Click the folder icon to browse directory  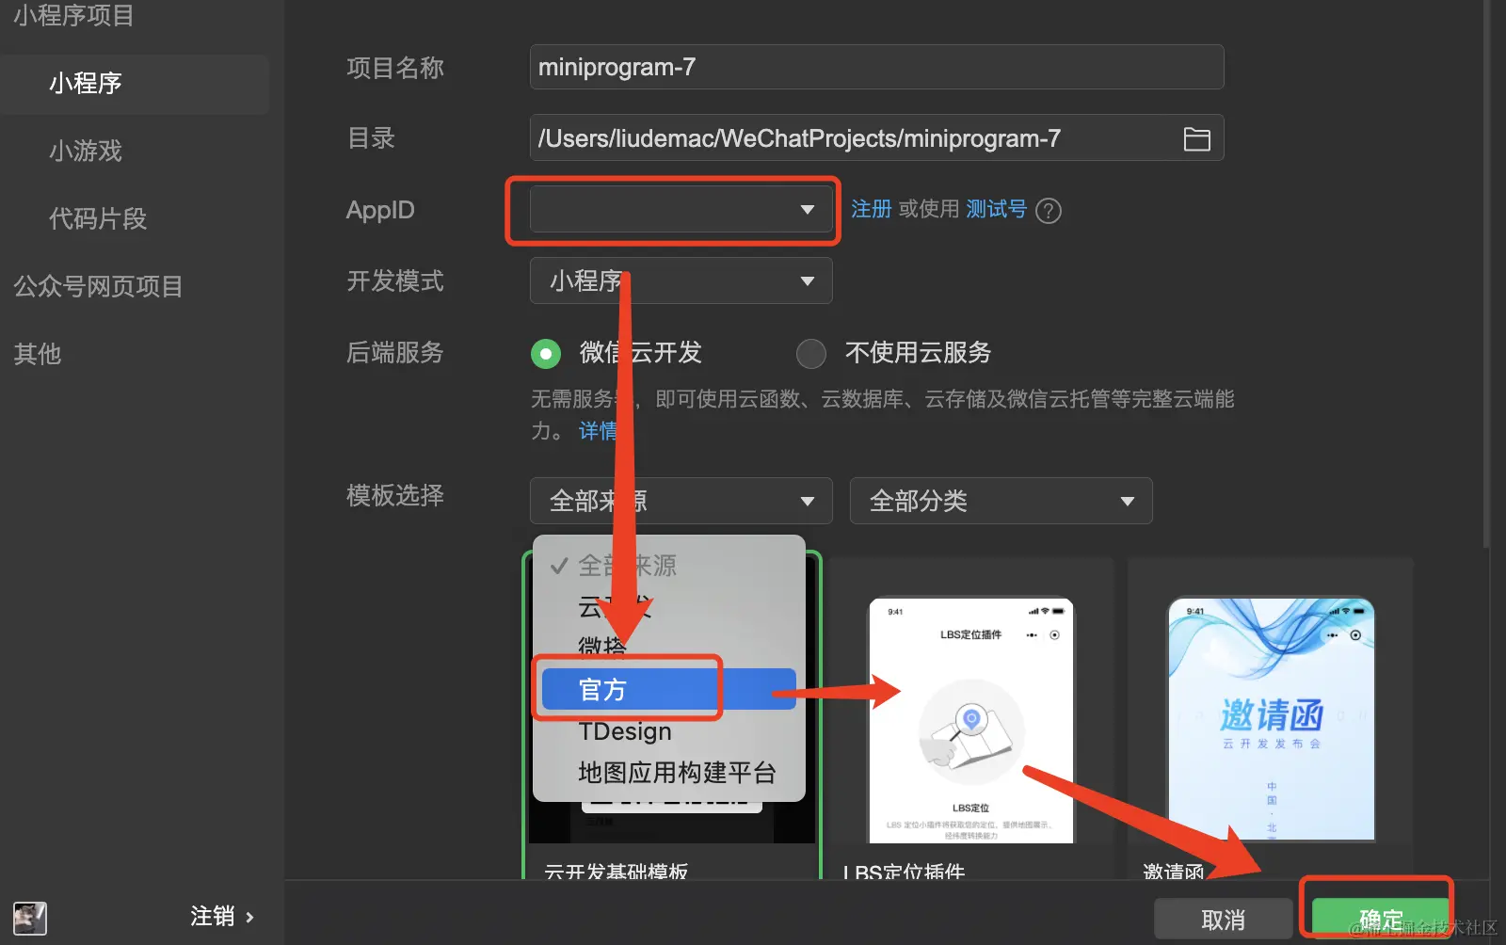tap(1196, 137)
